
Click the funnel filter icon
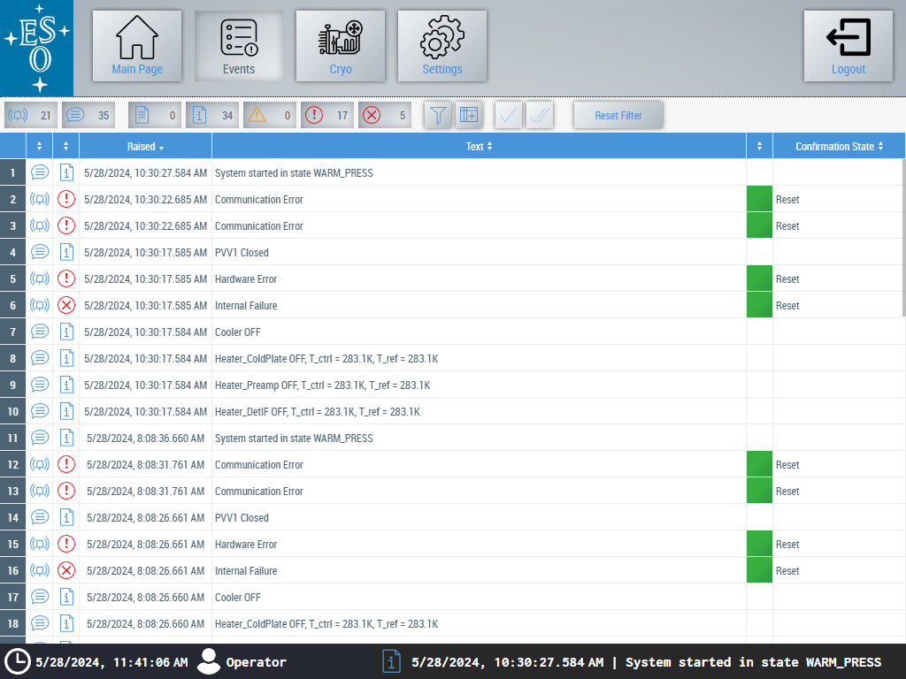pos(439,115)
